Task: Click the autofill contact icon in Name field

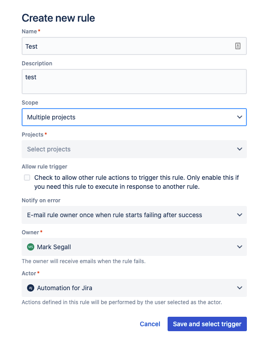Action: coord(237,46)
